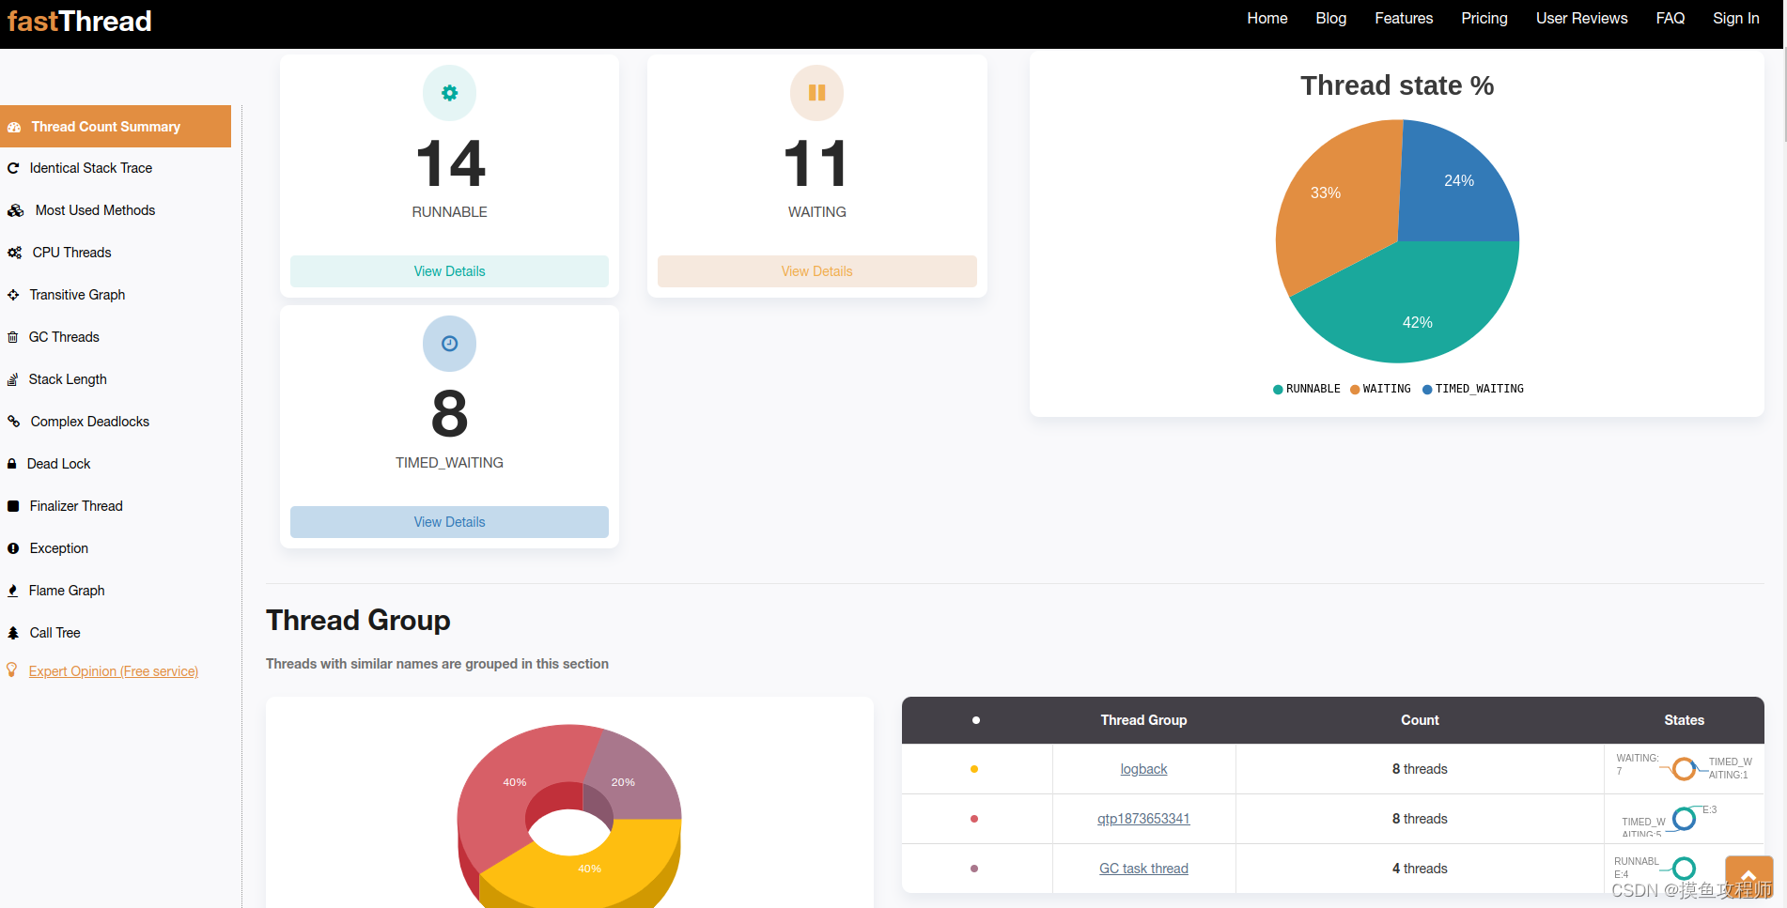Open the GC task thread link
This screenshot has width=1787, height=908.
point(1143,869)
